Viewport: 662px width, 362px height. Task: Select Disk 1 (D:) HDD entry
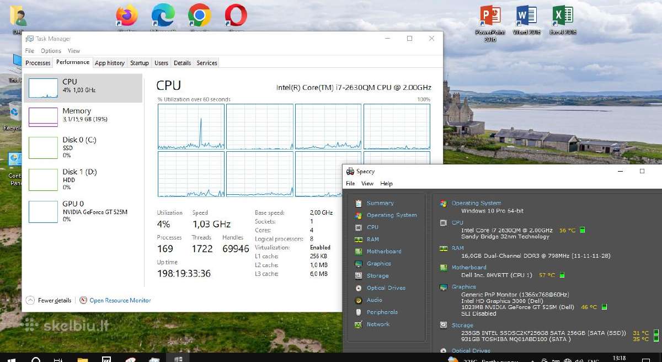click(x=83, y=179)
